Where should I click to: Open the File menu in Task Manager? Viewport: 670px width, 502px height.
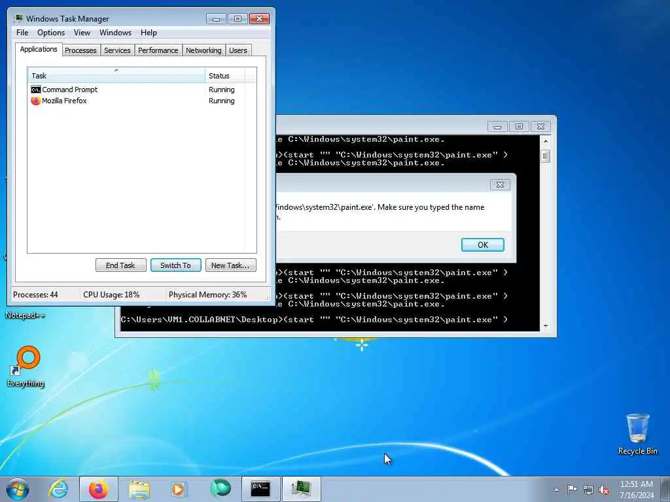22,33
